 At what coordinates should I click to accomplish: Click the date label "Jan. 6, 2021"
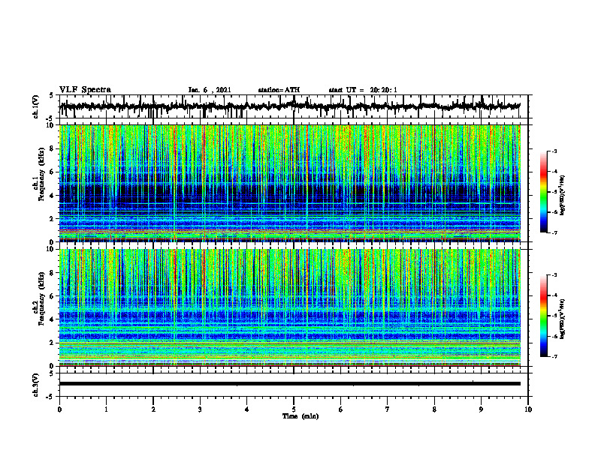pyautogui.click(x=210, y=90)
